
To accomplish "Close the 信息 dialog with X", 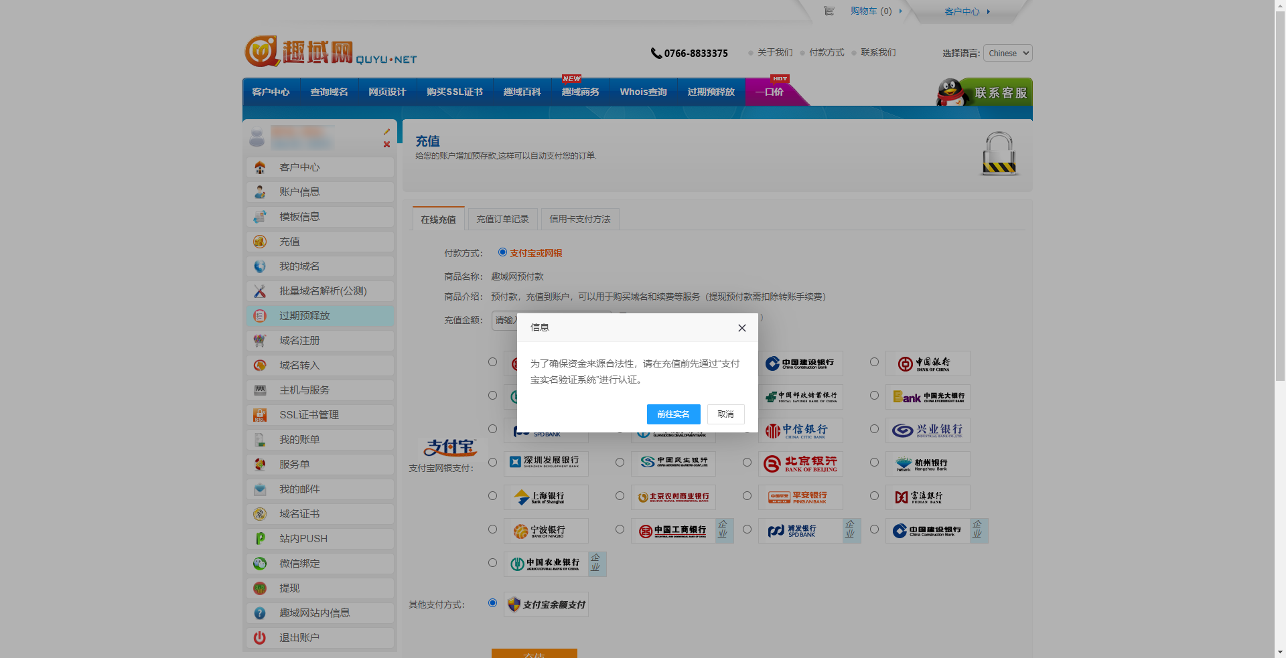I will 741,328.
